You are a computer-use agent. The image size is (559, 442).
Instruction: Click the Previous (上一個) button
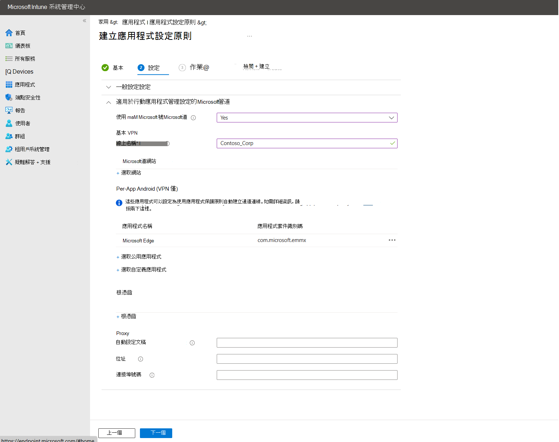(x=117, y=433)
